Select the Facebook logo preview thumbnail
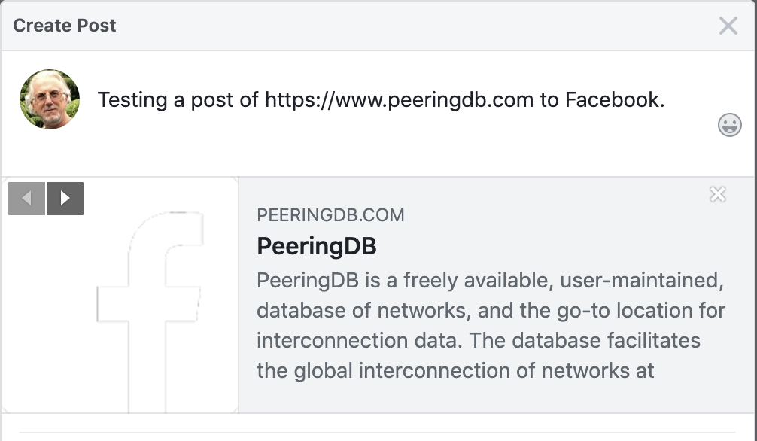 click(120, 295)
